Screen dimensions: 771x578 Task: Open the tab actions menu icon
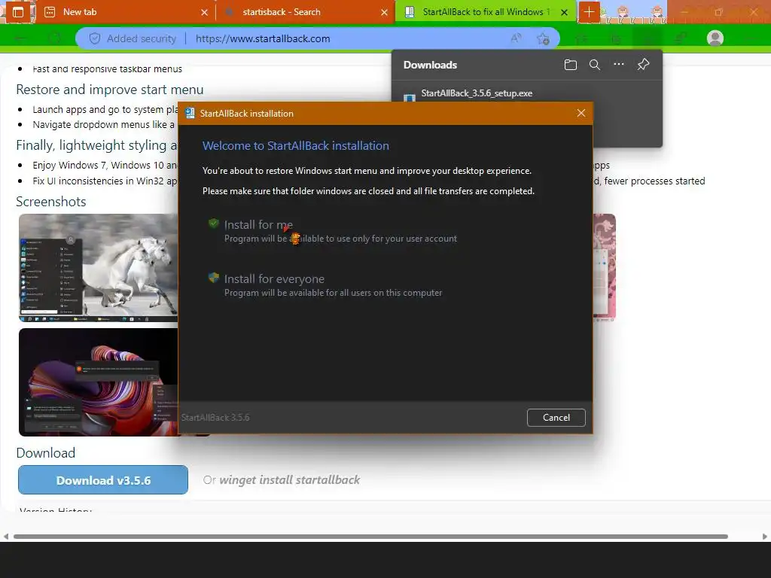pyautogui.click(x=18, y=12)
